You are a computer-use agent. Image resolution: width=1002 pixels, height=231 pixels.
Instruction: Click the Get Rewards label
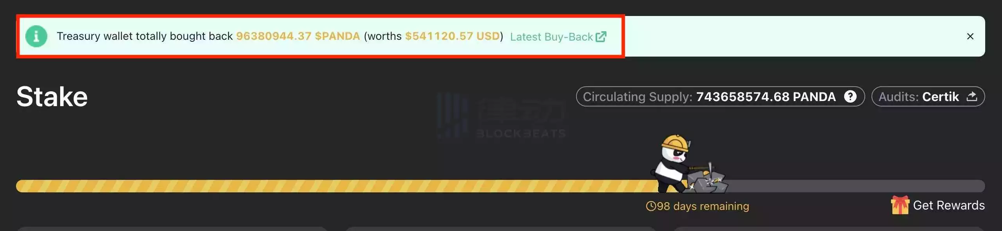(x=949, y=205)
